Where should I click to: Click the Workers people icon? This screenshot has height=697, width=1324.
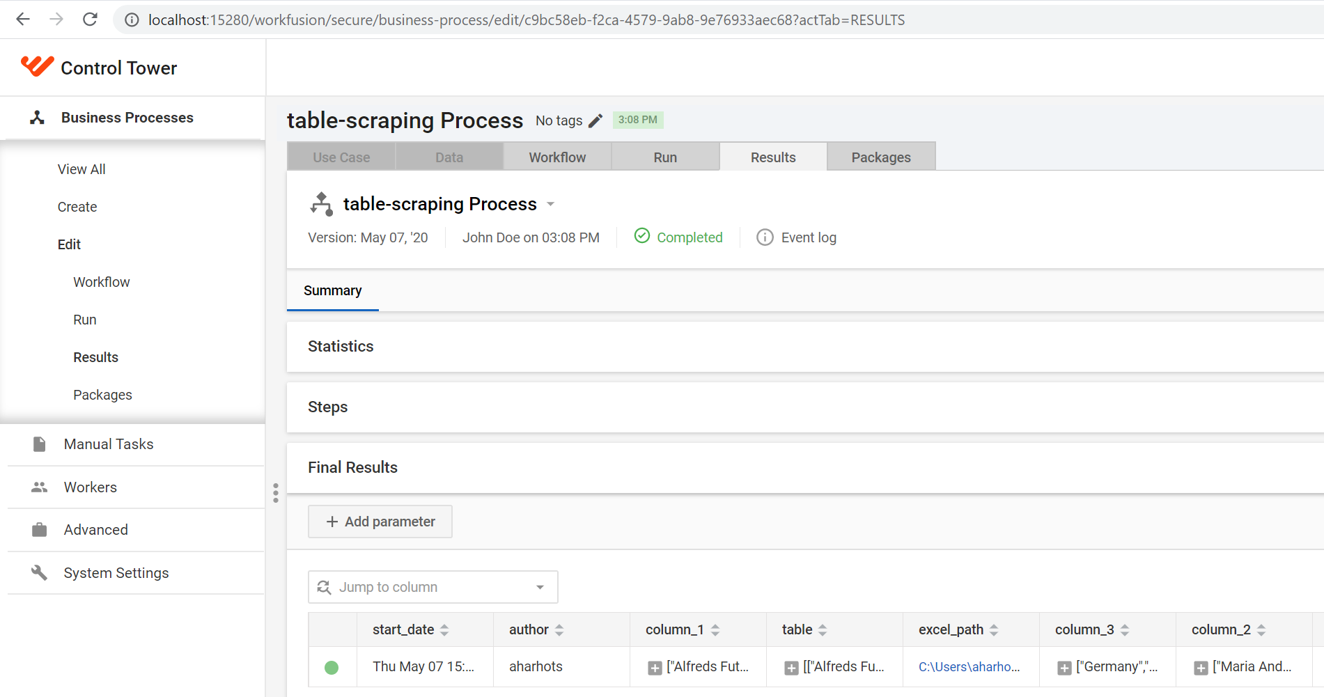pos(40,487)
